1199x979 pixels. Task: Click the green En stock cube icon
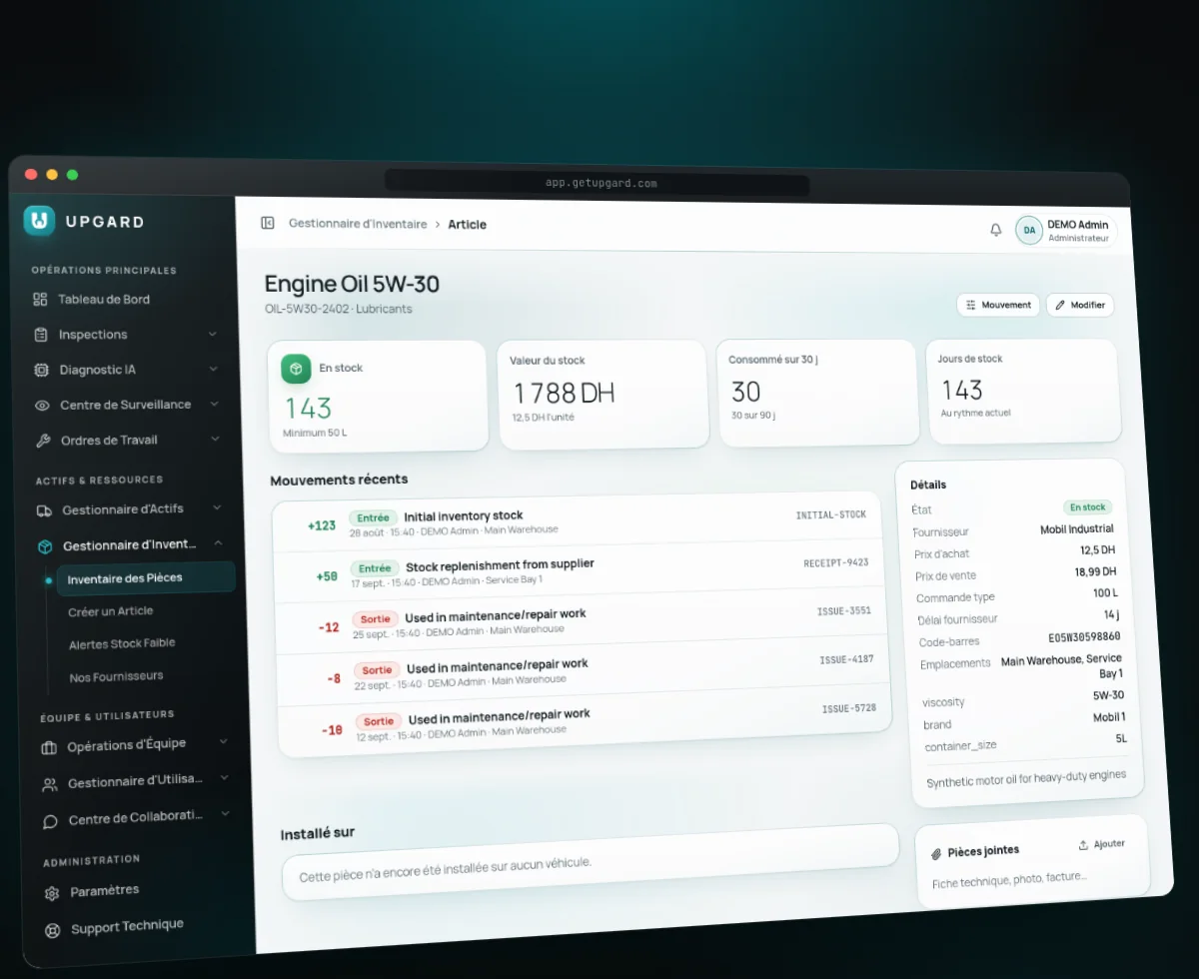296,369
